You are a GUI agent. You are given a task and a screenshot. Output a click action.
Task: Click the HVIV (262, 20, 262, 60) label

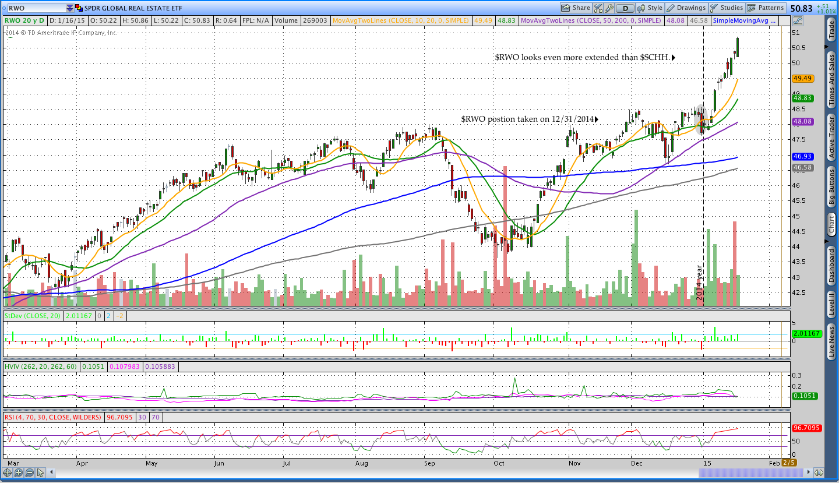tap(41, 367)
